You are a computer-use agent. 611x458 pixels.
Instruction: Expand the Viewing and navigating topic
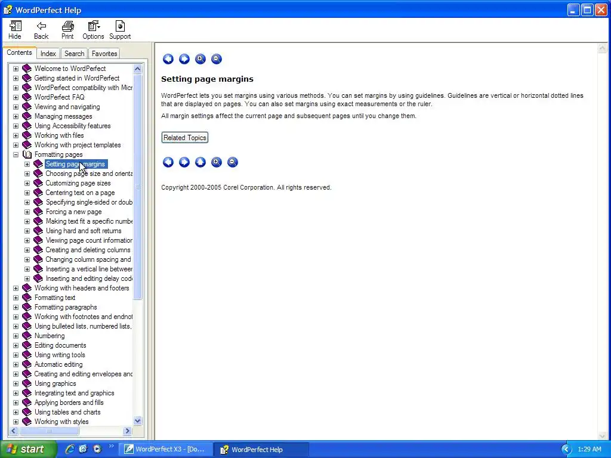[x=16, y=107]
